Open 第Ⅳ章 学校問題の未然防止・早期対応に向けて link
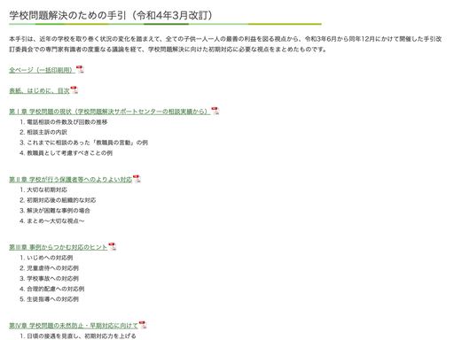The image size is (454, 340). tap(74, 325)
